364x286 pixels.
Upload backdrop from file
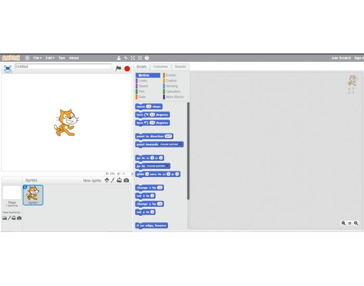[14, 218]
